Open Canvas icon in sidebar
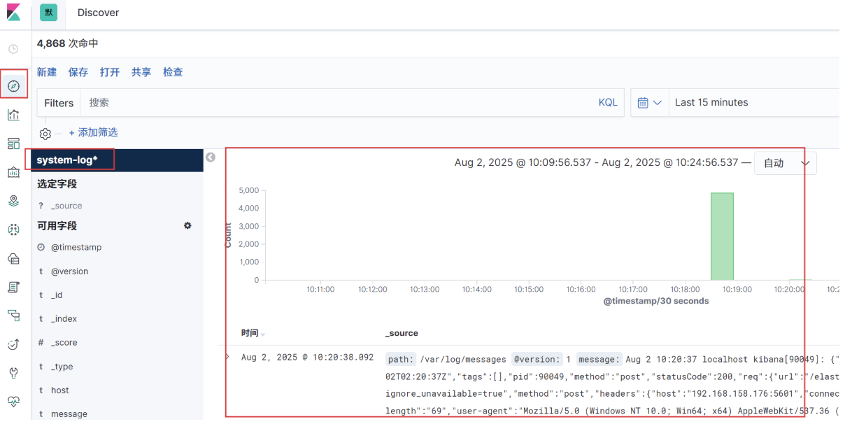Viewport: 852px width, 445px height. [13, 172]
